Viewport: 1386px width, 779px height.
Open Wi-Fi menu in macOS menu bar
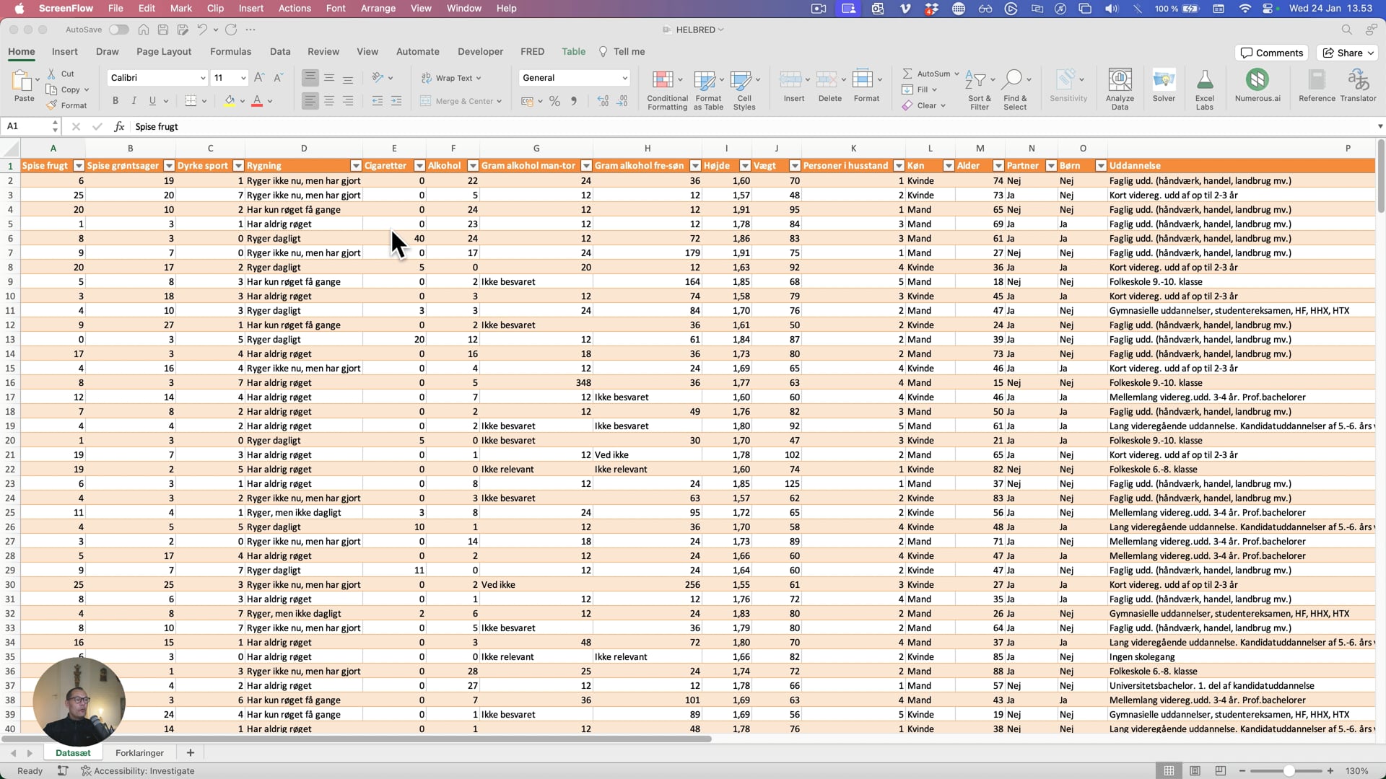[1245, 9]
